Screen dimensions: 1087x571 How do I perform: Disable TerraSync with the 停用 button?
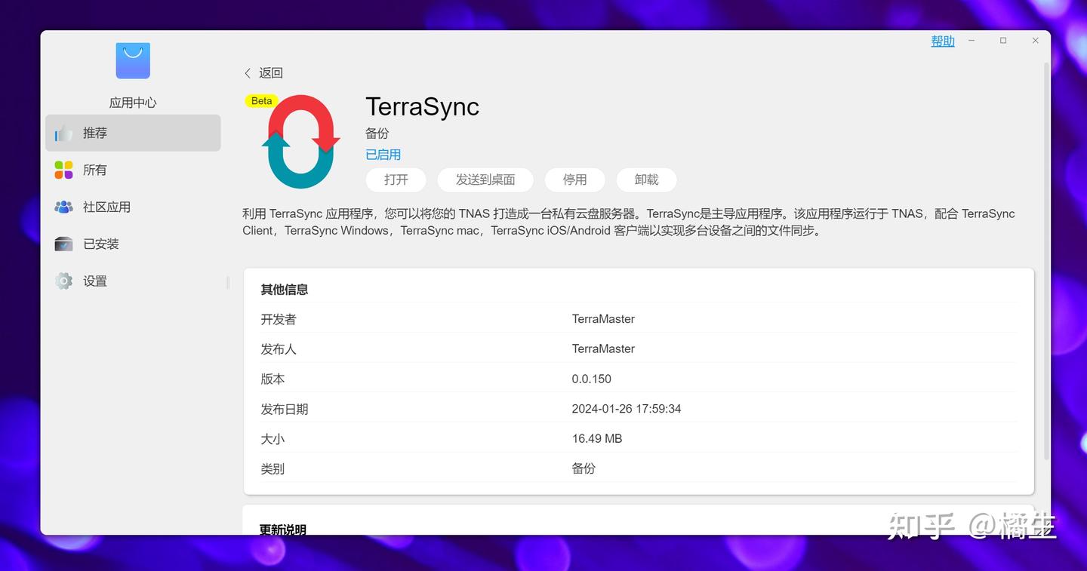click(x=574, y=180)
